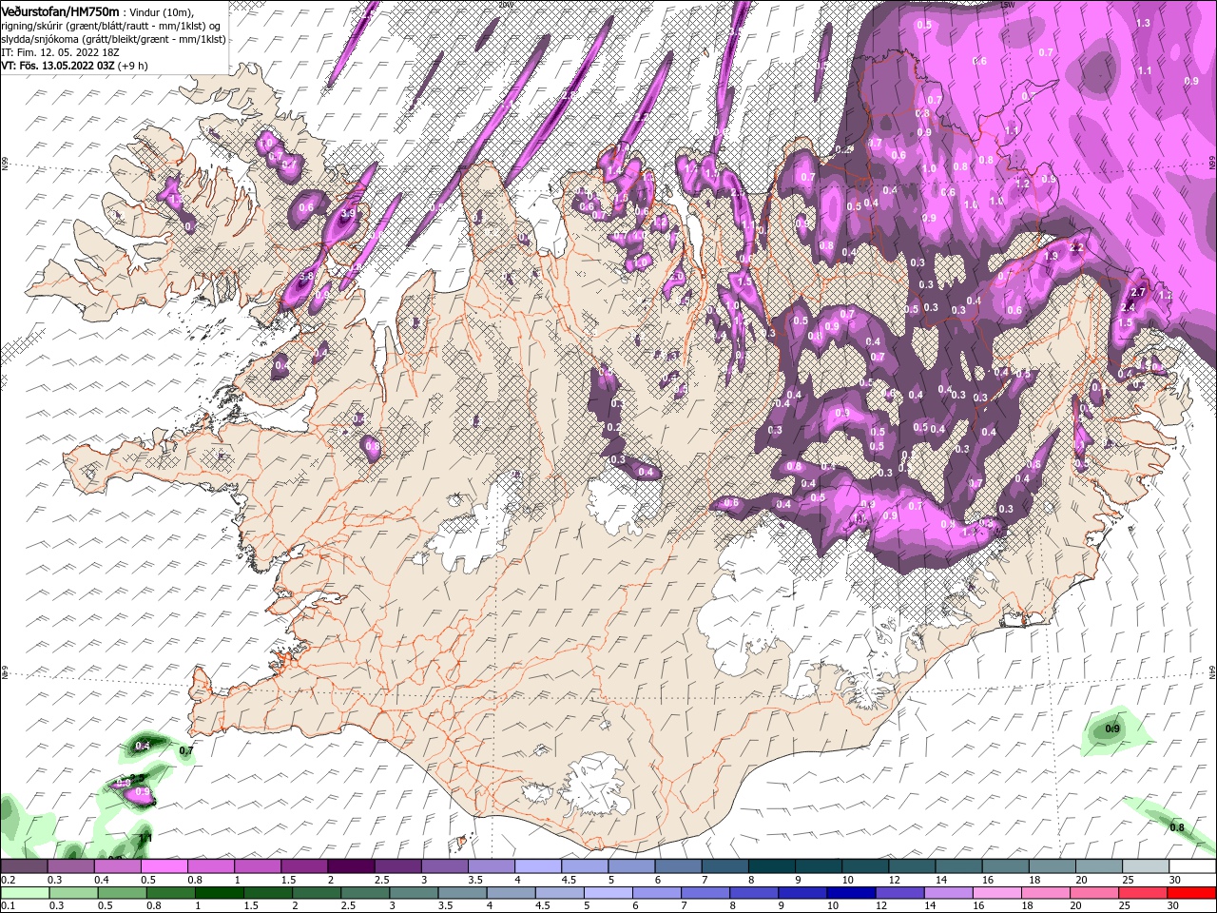
Task: Click the 'rigning/skúrir' legend description line
Action: 110,26
